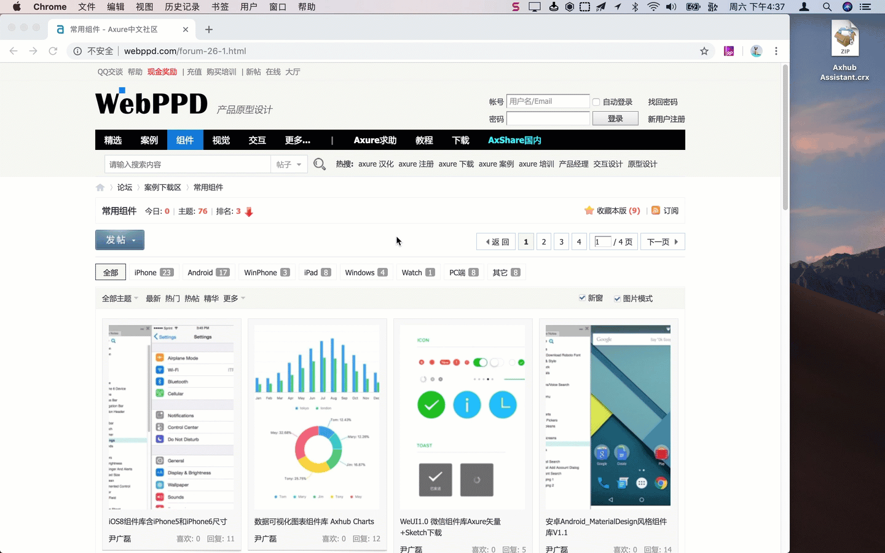Open 更多... in the black navigation bar

297,140
